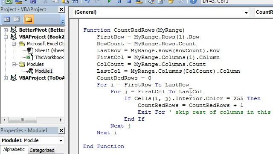Viewport: 273px width, 154px height.
Task: Select Module1 in the project tree
Action: [x=44, y=71]
